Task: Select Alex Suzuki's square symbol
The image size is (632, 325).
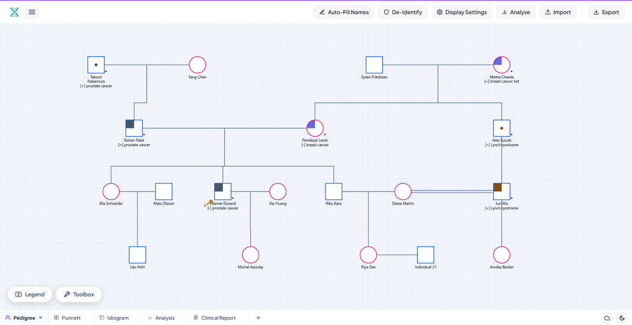Action: [x=502, y=128]
